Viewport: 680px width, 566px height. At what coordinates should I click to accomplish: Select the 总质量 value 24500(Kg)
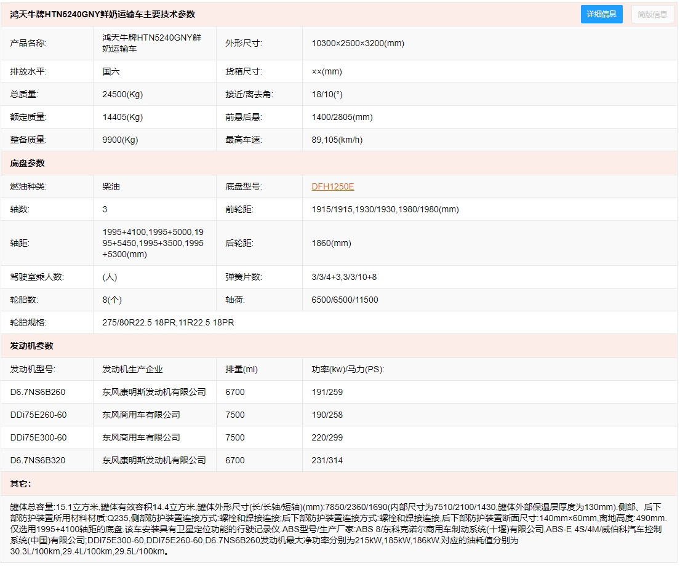click(x=122, y=94)
